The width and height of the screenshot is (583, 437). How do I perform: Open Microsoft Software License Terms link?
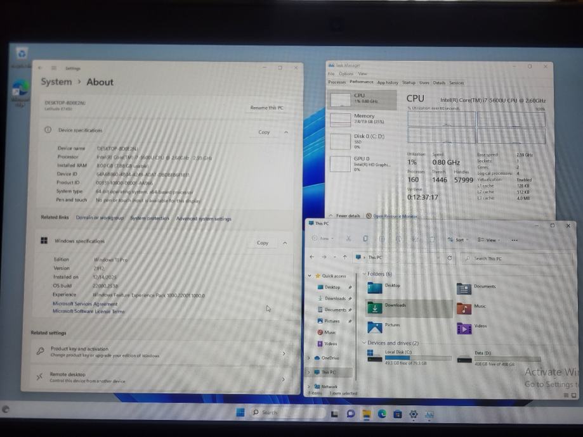(88, 311)
